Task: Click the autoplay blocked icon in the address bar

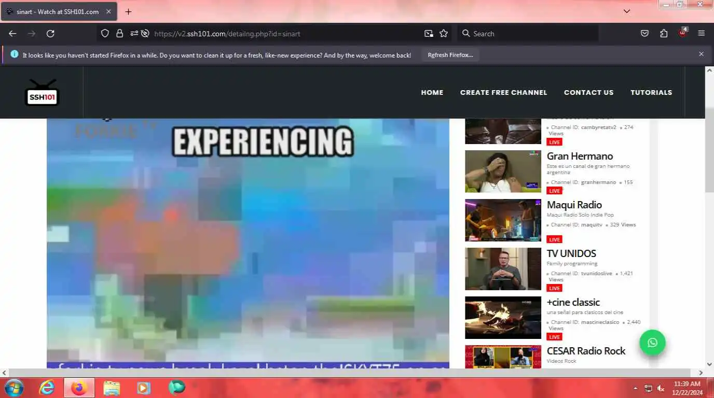Action: click(145, 34)
